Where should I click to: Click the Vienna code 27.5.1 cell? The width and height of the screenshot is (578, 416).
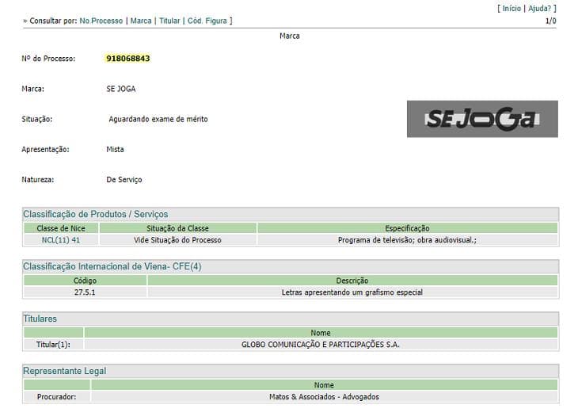[x=85, y=292]
